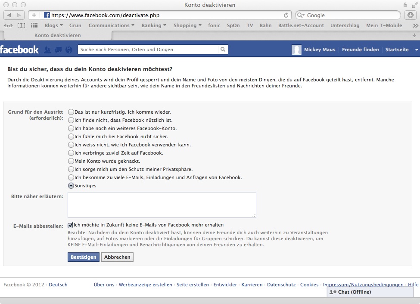Open a new tab with the plus icon

[x=414, y=35]
